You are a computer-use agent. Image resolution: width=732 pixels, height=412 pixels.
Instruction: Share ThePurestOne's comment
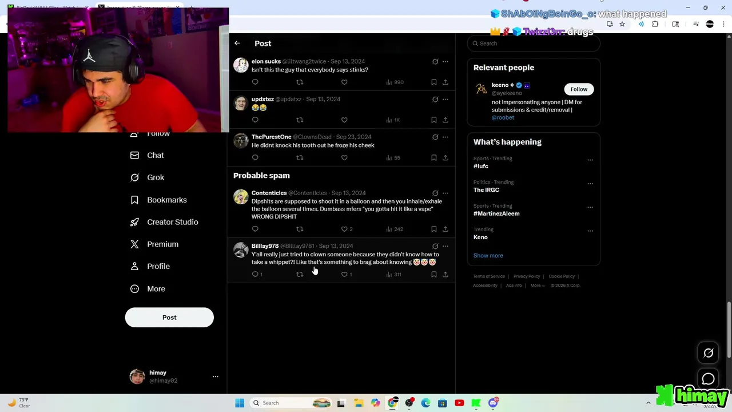[x=445, y=158]
